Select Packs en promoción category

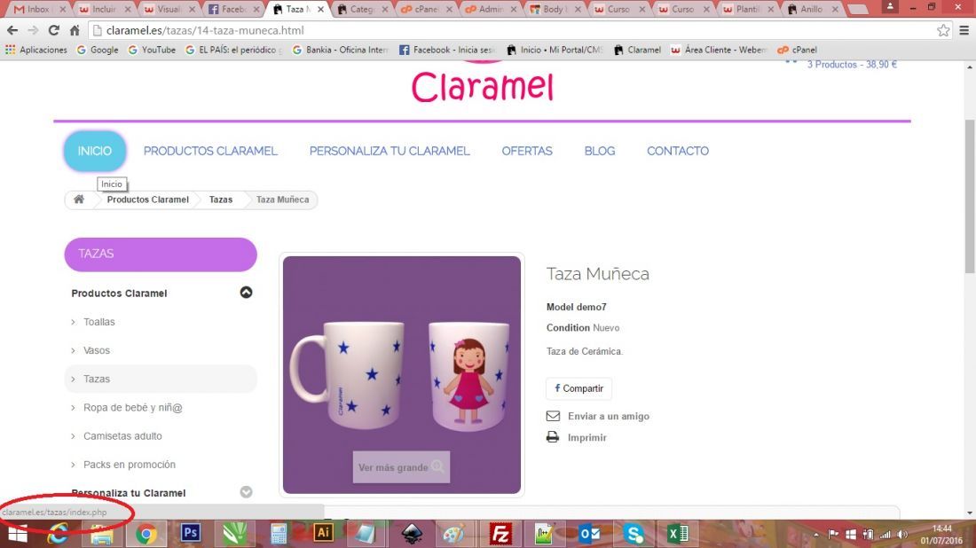tap(130, 465)
